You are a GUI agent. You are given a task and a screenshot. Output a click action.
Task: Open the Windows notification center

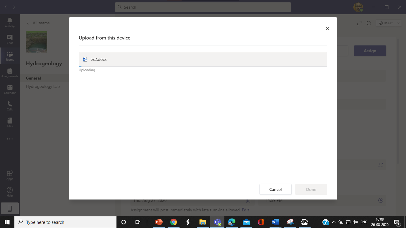click(x=396, y=222)
